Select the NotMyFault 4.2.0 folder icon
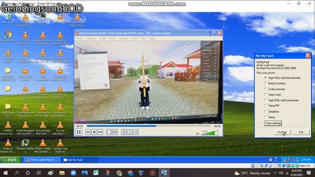This screenshot has height=177, width=315. coord(8,110)
